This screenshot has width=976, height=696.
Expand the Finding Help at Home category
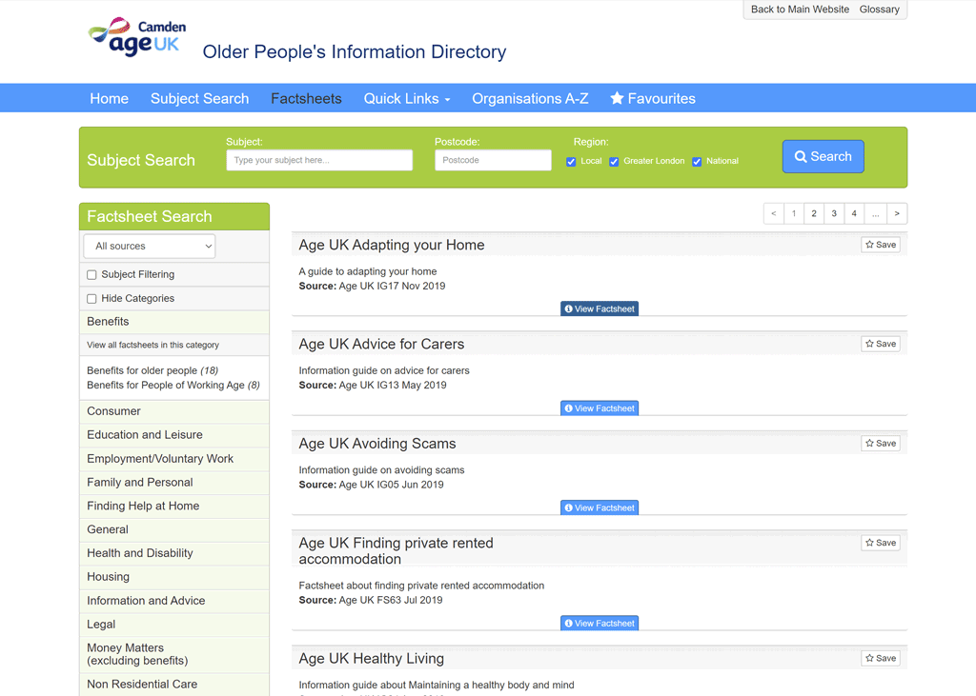(x=174, y=506)
